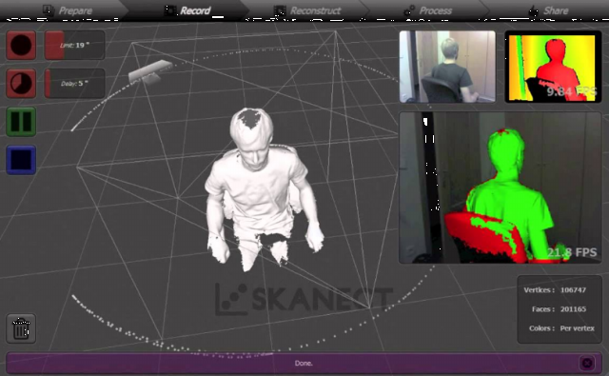Select the RGB camera preview thumbnail
The image size is (609, 376).
click(447, 67)
